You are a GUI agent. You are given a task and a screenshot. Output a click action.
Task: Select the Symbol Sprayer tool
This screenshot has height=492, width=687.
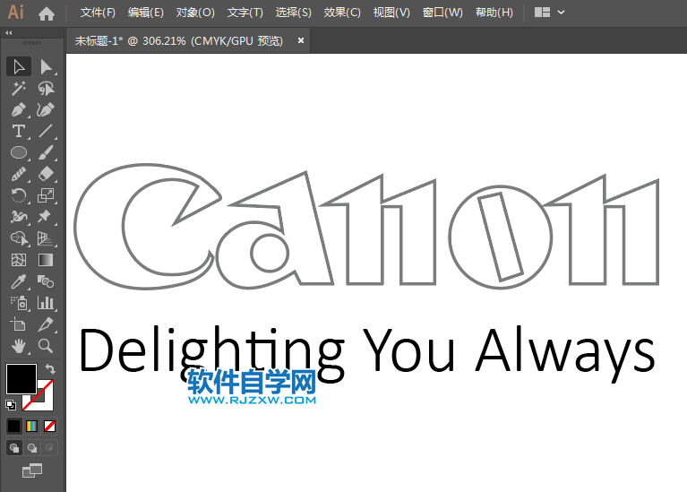pos(19,303)
